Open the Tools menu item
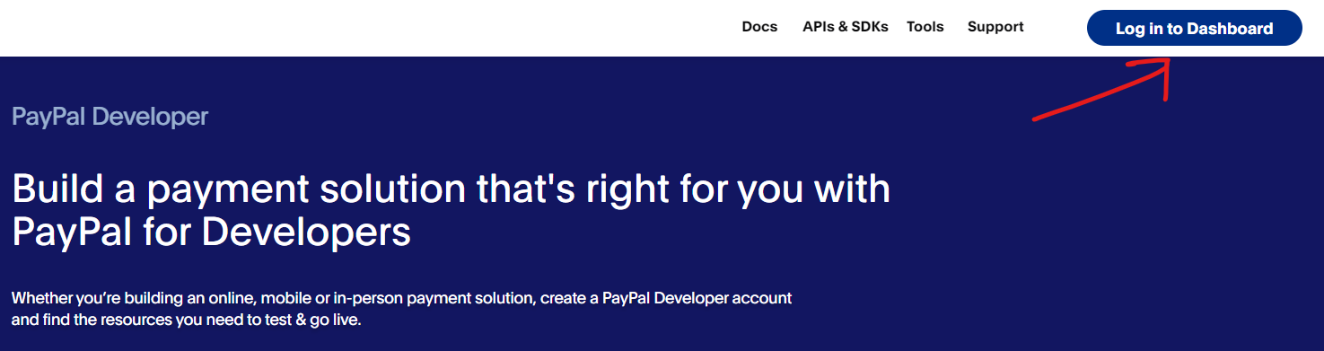Screen dimensions: 1324x351 pos(925,27)
